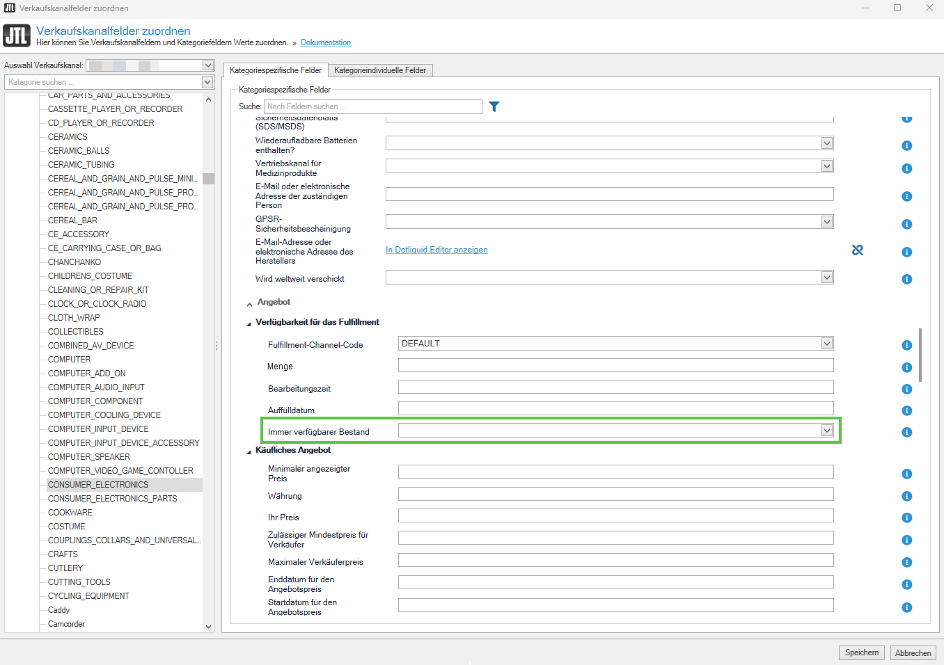Click the Speichern button
This screenshot has height=665, width=944.
(861, 652)
